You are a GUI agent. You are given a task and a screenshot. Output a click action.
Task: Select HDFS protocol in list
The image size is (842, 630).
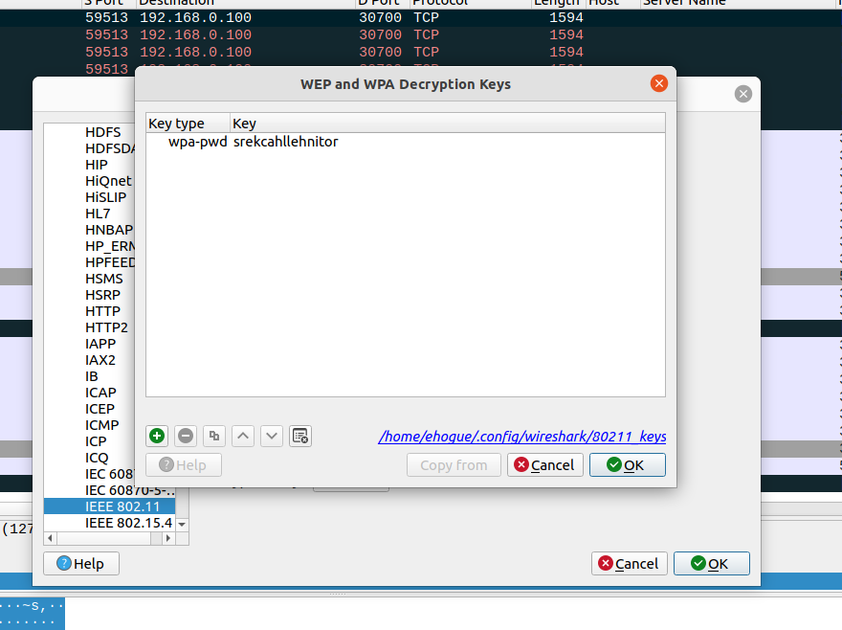tap(103, 132)
